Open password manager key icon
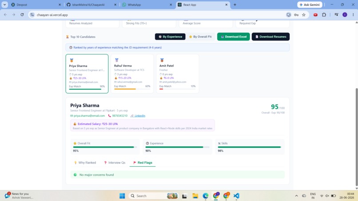This screenshot has width=358, height=201. (x=296, y=15)
